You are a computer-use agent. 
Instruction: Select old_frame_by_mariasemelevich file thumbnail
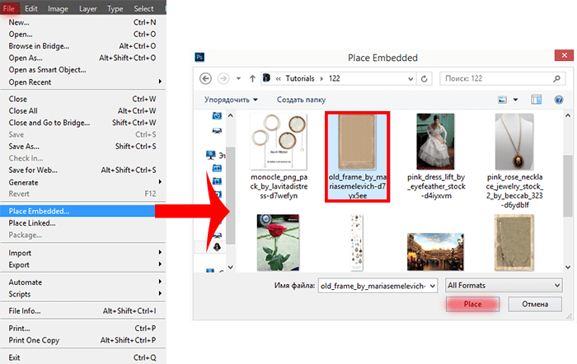pyautogui.click(x=357, y=142)
